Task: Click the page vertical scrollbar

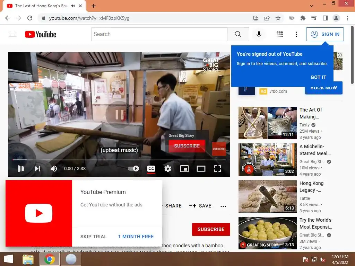Action: click(x=353, y=55)
